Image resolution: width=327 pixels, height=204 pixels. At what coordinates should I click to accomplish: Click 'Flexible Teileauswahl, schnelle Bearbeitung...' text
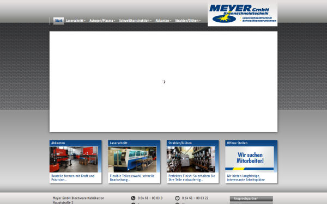coord(132,178)
